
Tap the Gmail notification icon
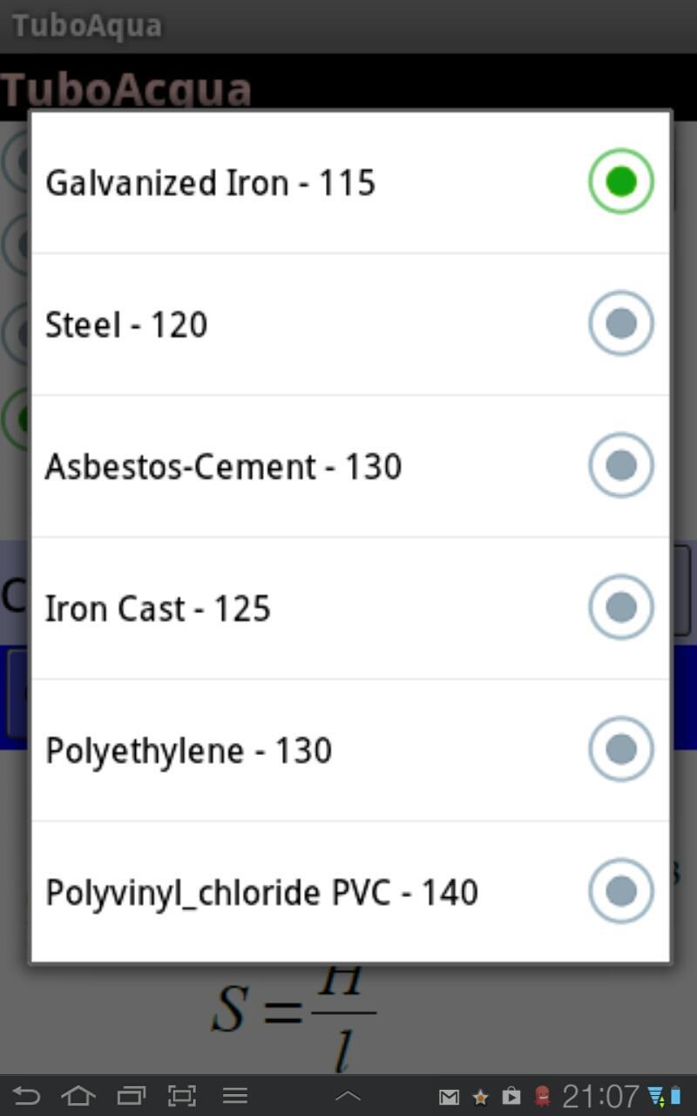click(449, 1097)
